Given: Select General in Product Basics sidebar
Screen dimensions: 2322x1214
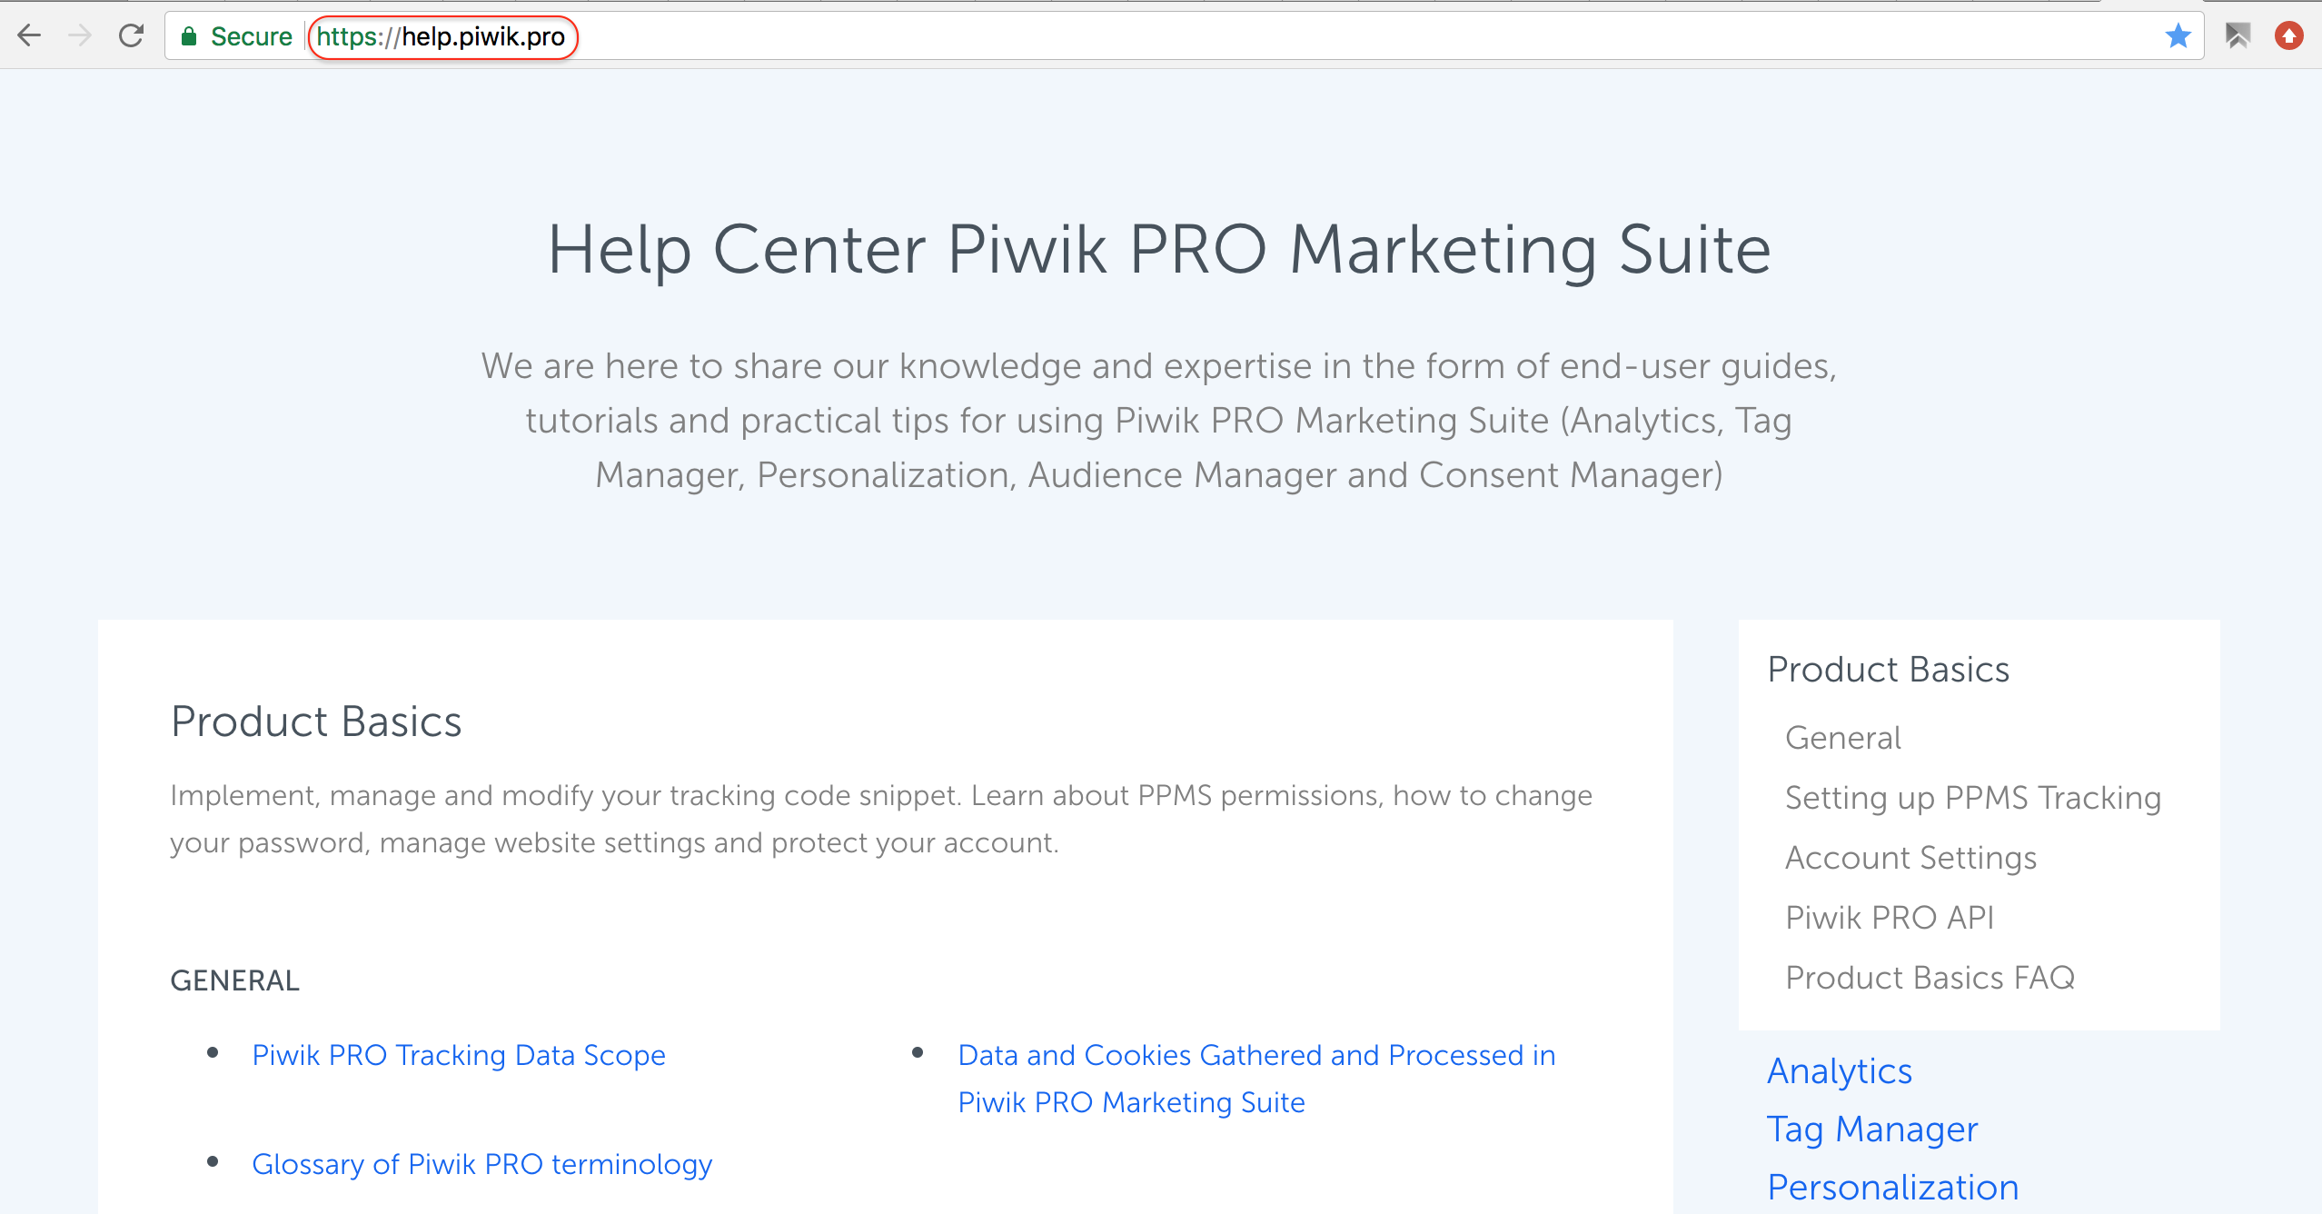Looking at the screenshot, I should 1842,738.
